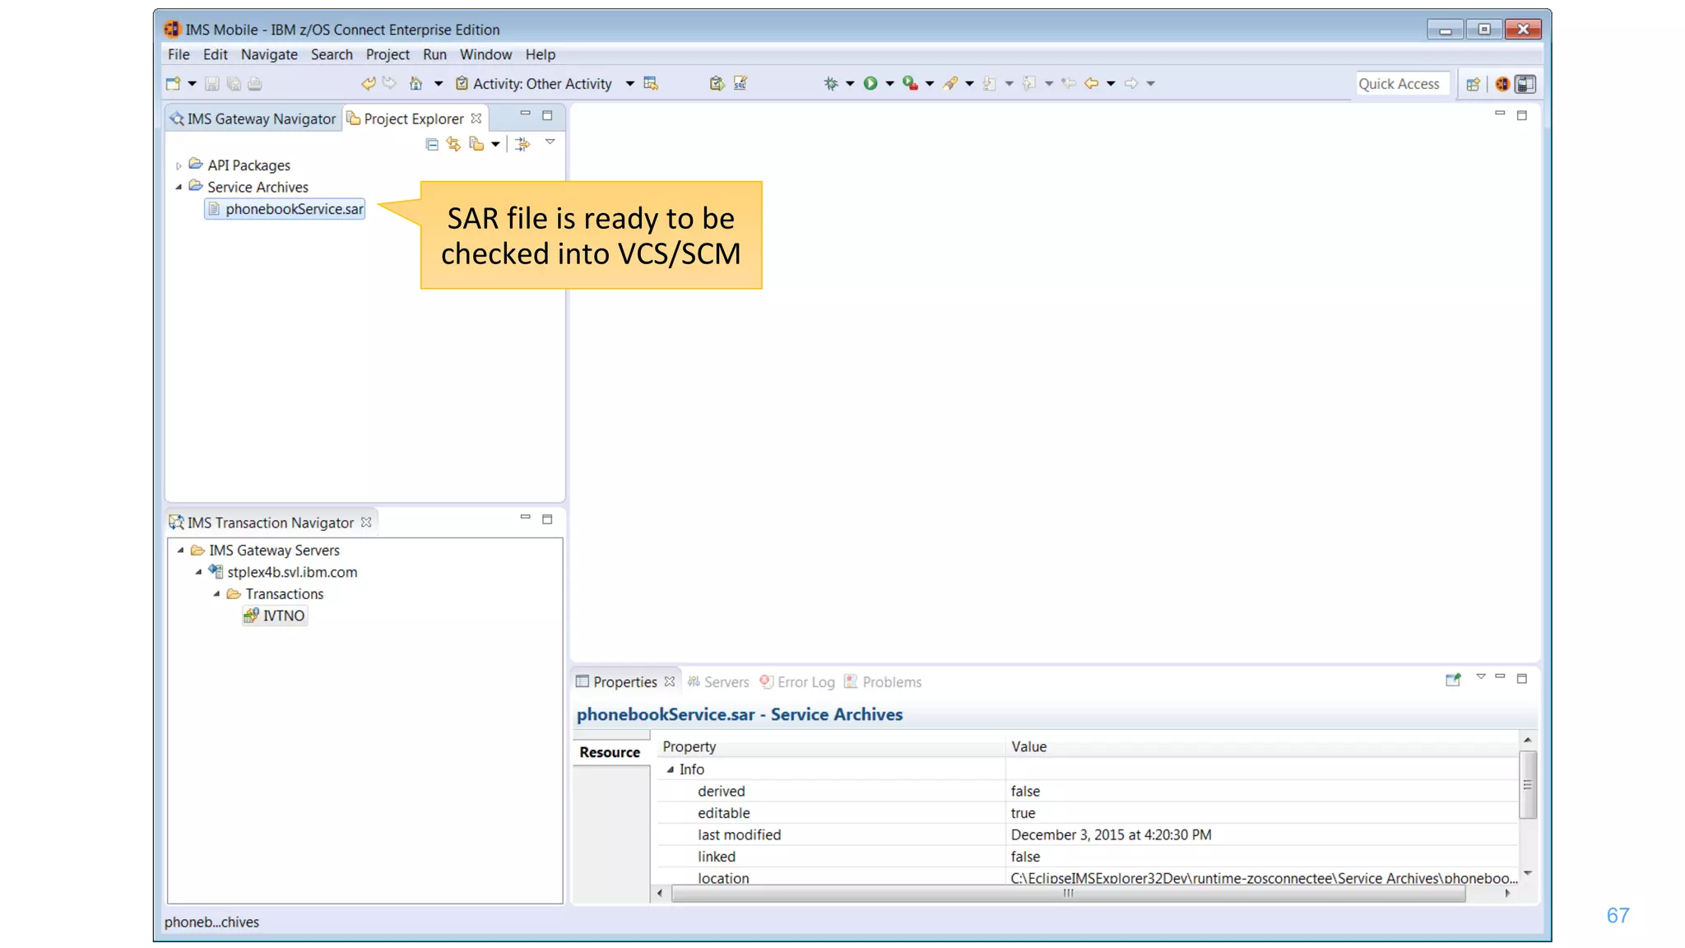Viewport: 1685px width, 948px height.
Task: Switch to the Servers tab
Action: (718, 681)
